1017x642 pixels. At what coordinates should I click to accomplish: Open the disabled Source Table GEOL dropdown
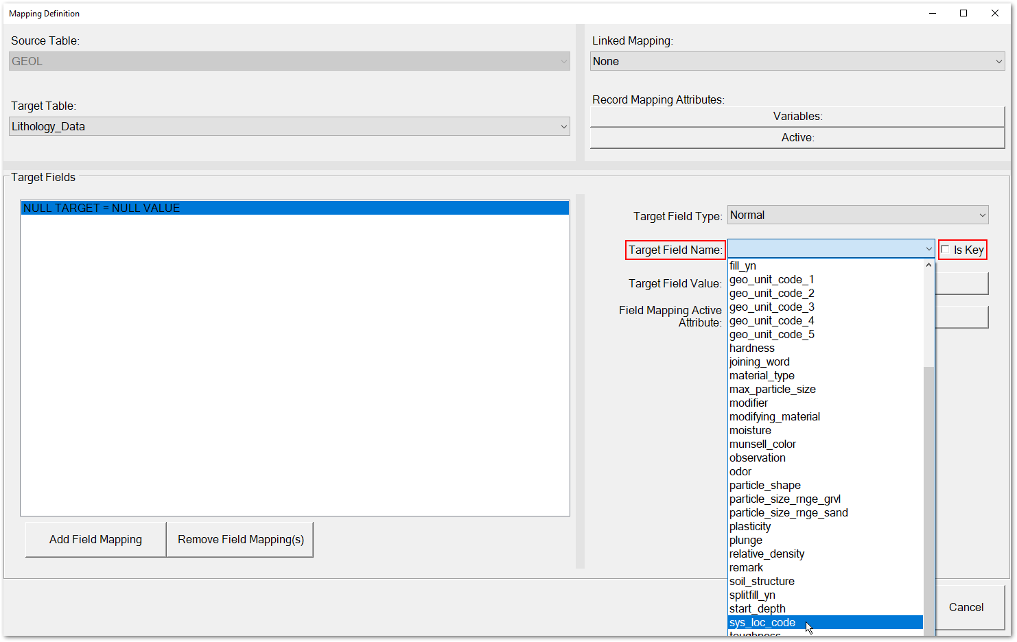[290, 61]
